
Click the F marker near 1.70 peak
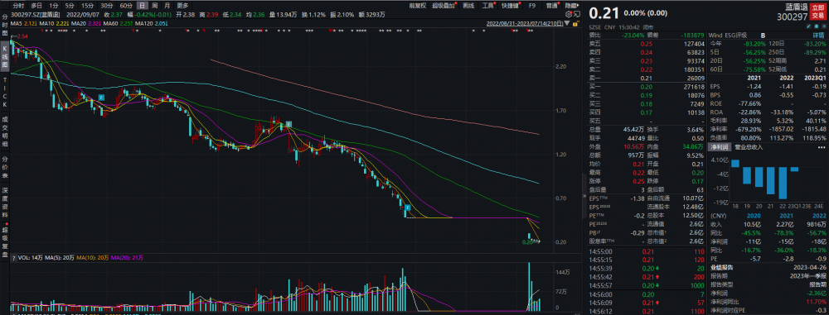(x=289, y=125)
